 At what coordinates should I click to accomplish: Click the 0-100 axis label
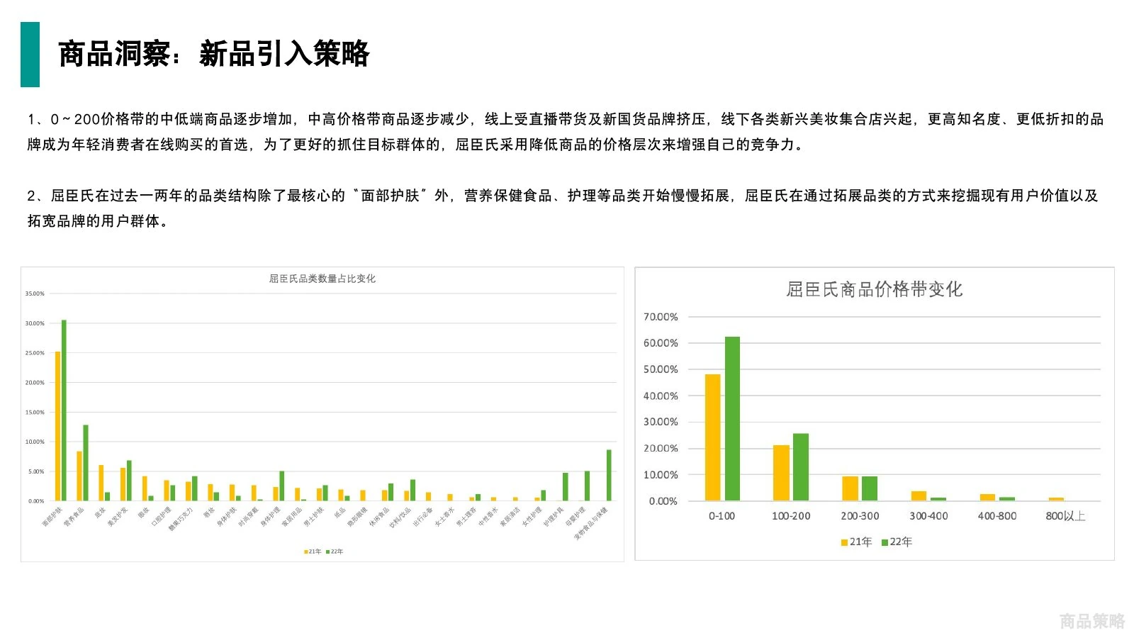(x=722, y=516)
